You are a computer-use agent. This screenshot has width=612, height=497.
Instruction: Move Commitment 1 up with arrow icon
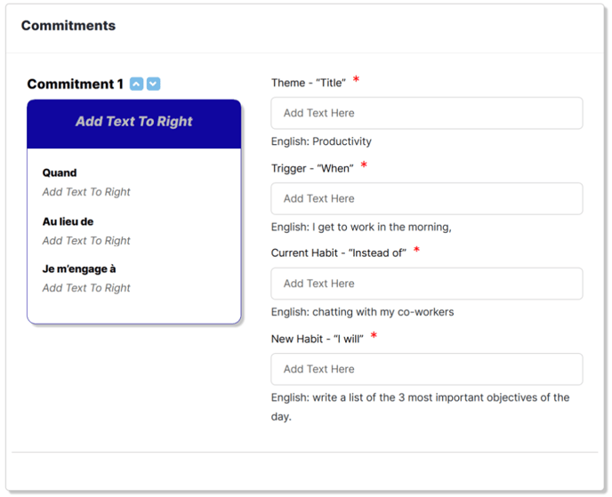136,84
